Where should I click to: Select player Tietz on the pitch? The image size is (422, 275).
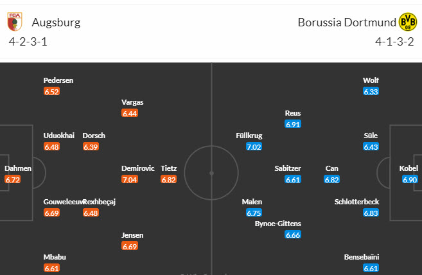point(169,168)
